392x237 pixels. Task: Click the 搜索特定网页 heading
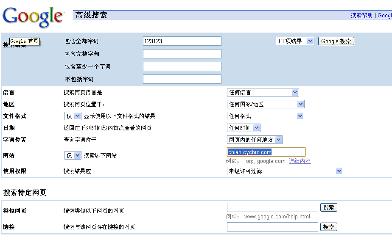click(25, 193)
